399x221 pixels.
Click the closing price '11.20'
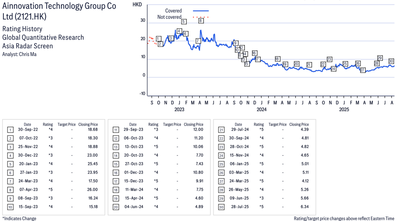click(x=199, y=138)
